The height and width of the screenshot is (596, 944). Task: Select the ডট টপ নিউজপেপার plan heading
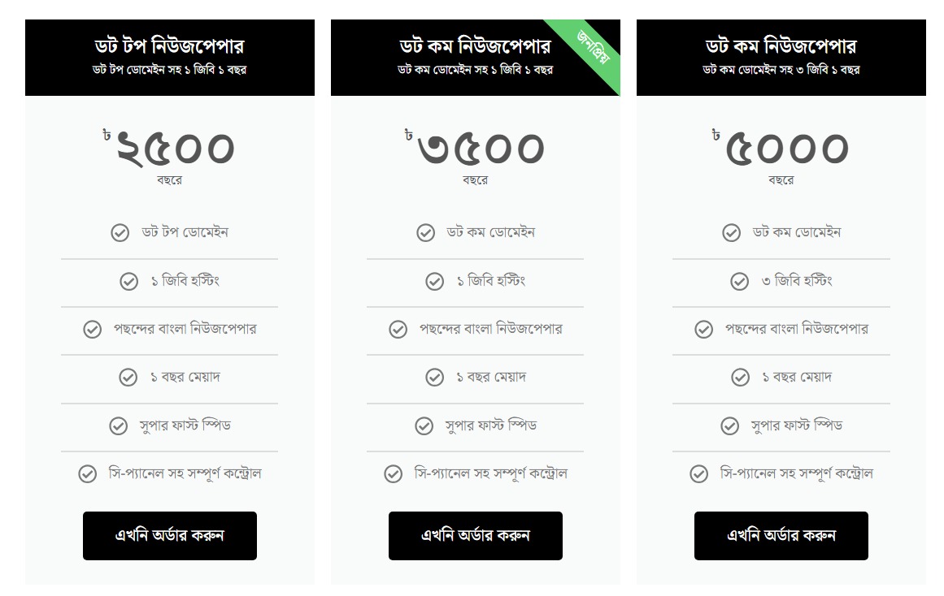pyautogui.click(x=169, y=45)
